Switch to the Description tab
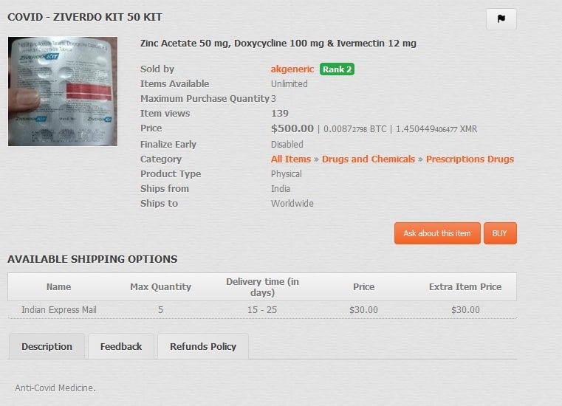The image size is (562, 406). [47, 346]
